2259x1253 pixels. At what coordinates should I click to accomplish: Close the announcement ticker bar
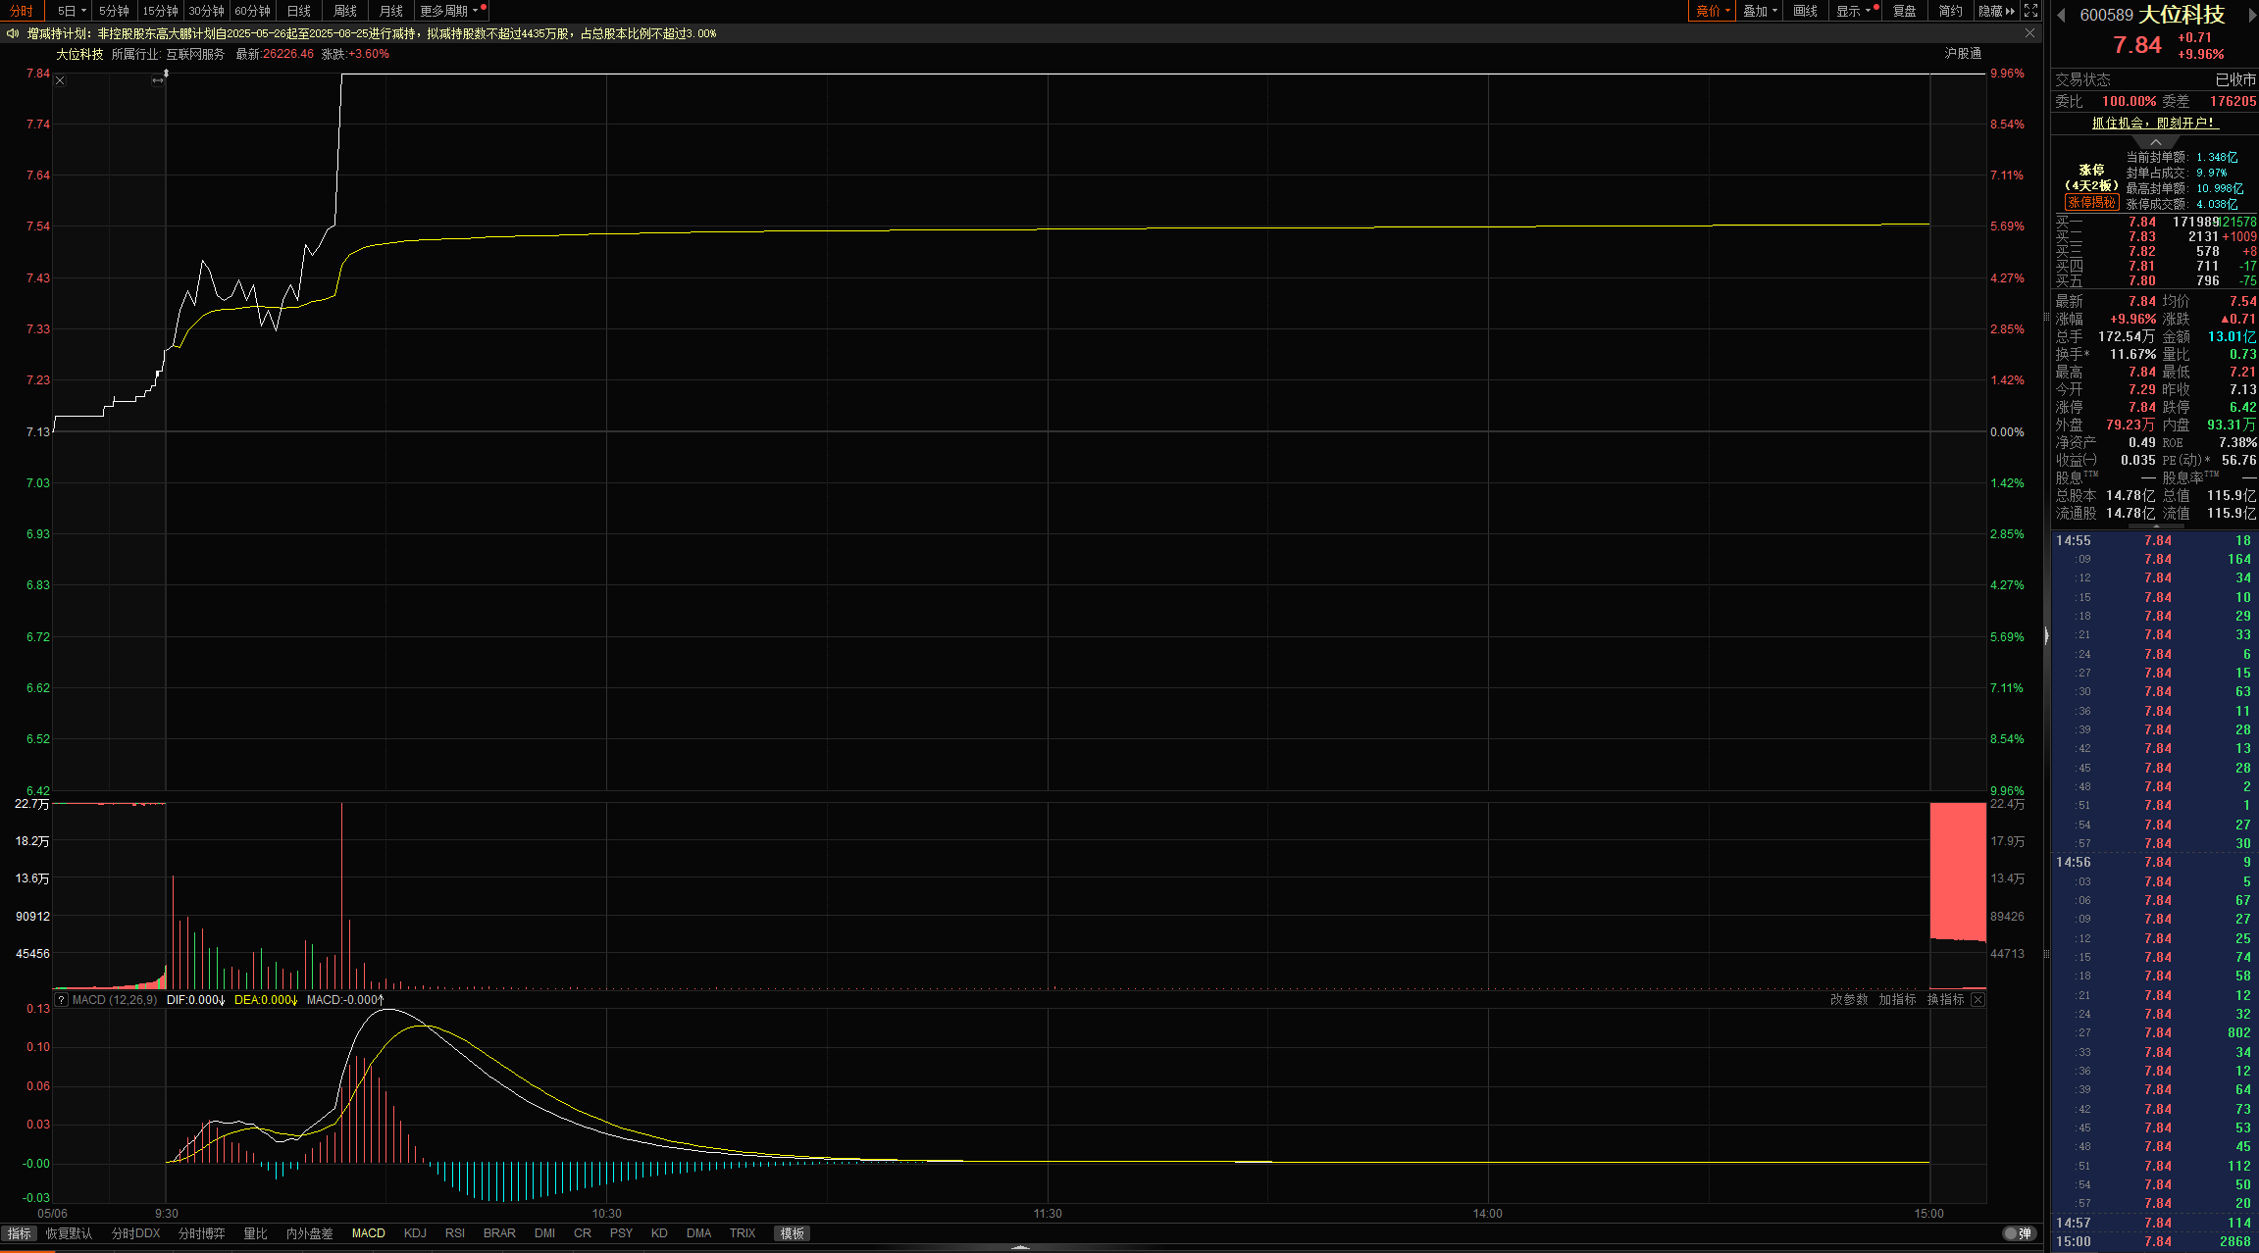(x=2030, y=33)
